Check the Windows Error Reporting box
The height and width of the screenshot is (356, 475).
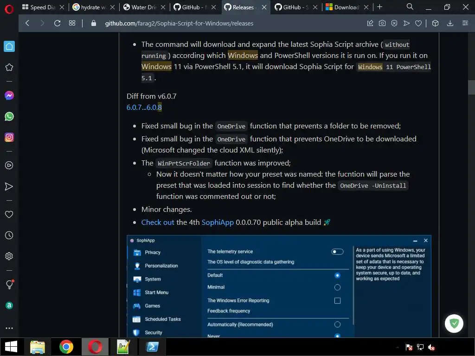[337, 300]
